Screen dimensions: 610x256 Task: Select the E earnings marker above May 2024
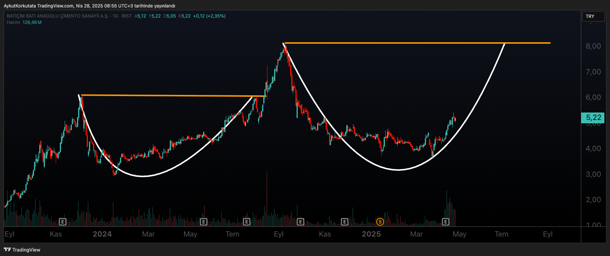click(x=203, y=222)
